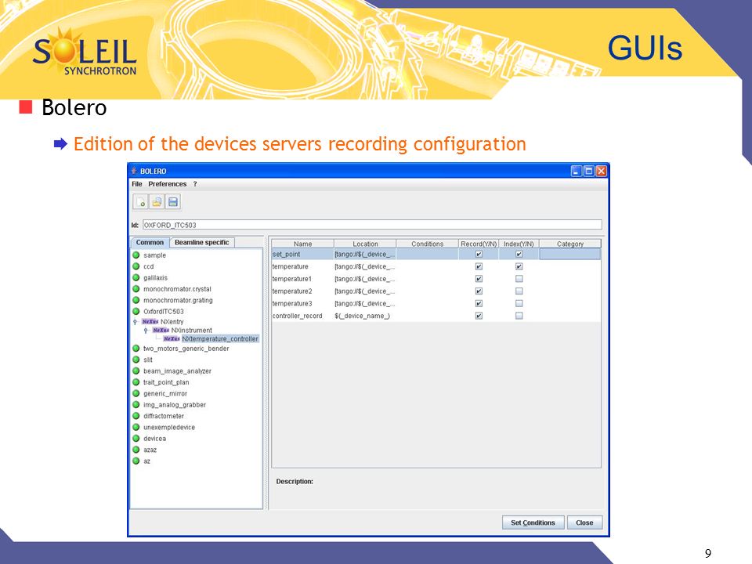Click the green icon beside slit
The image size is (752, 564).
coord(136,360)
